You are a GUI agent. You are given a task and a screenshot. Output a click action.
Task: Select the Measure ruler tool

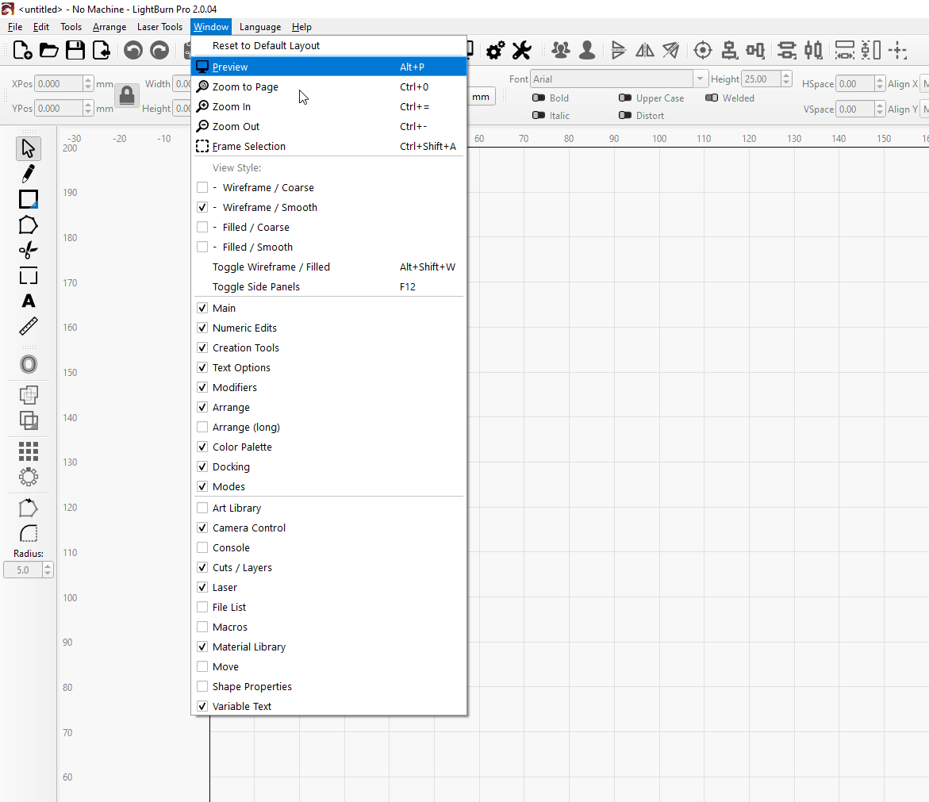(x=29, y=326)
